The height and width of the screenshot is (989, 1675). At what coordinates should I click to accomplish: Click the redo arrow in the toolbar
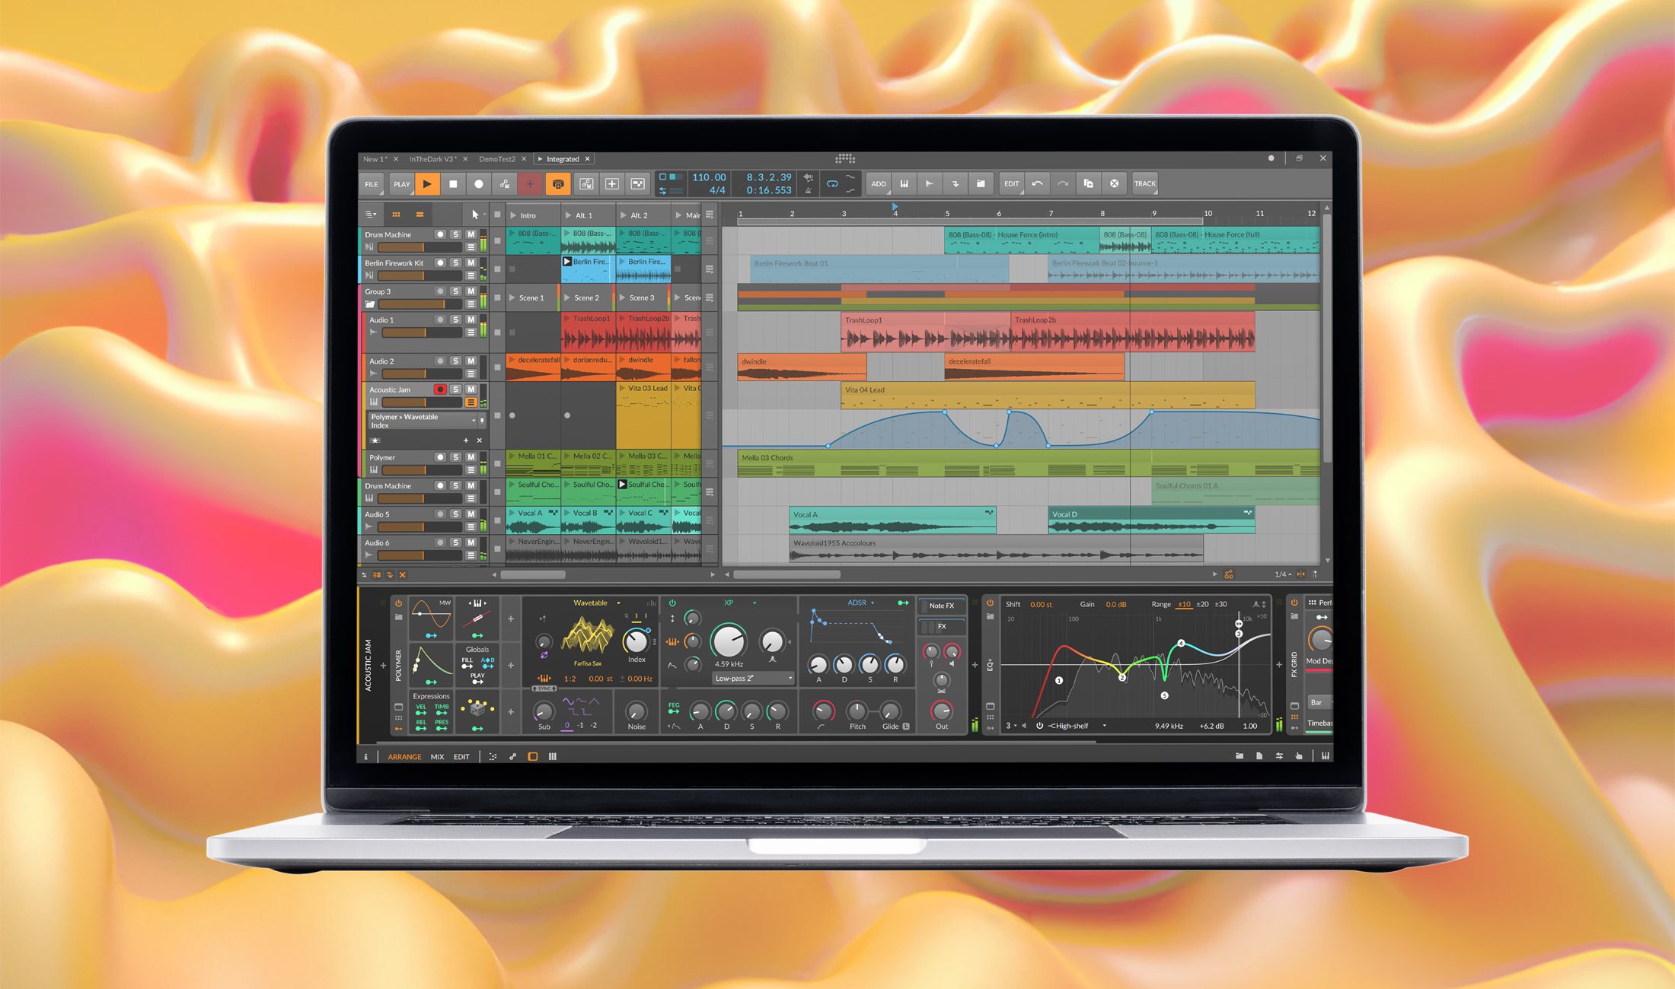[1064, 184]
